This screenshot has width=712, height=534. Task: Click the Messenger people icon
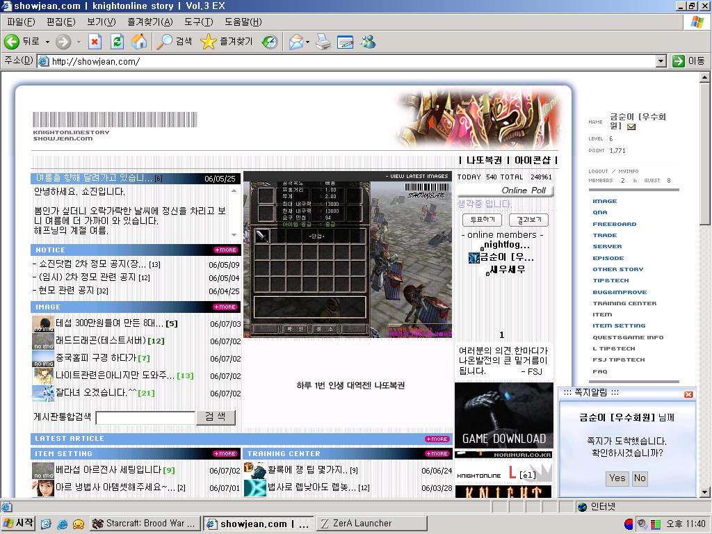click(x=369, y=42)
